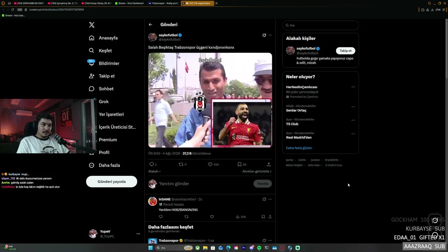Share İnSANE's reply
Viewport: 448px width, 252px height.
tap(270, 217)
